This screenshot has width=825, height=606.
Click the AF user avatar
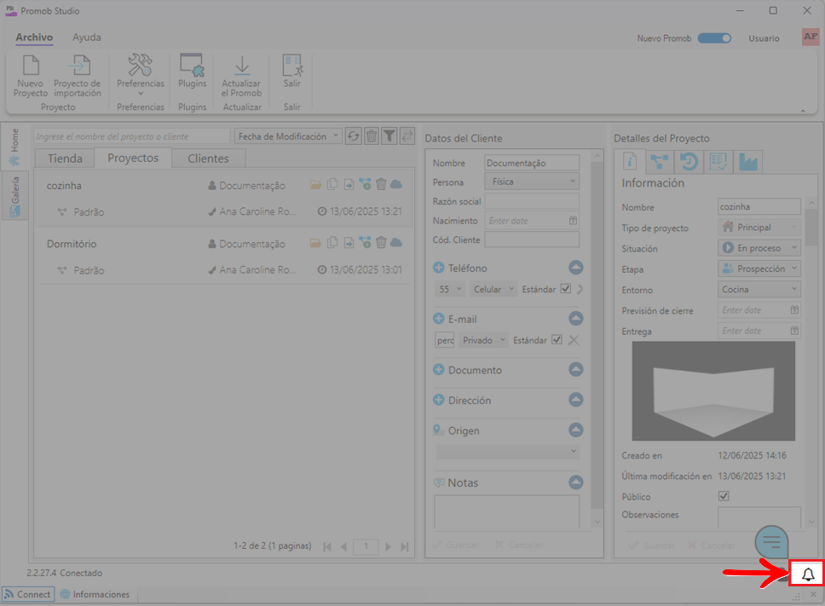(811, 37)
